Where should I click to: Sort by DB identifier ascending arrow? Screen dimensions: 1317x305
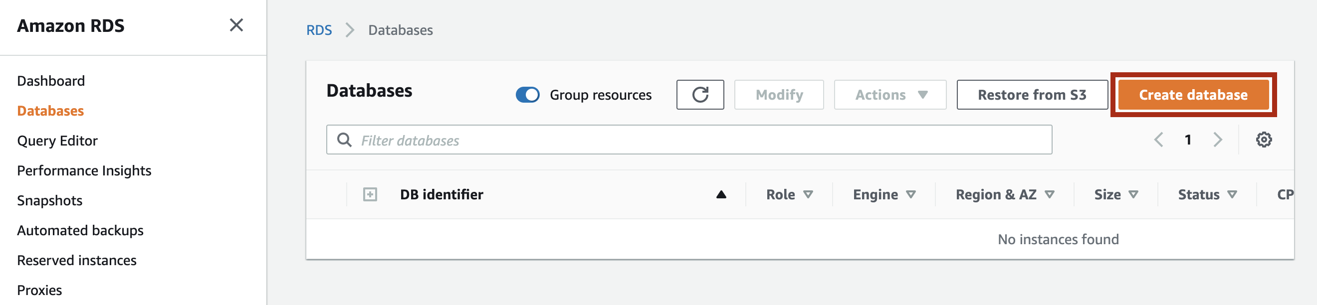coord(721,195)
